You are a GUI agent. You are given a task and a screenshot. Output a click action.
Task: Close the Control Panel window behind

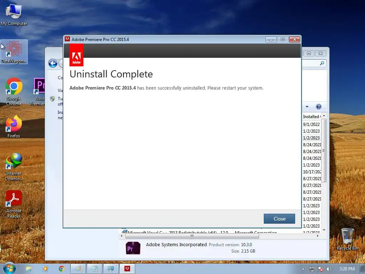(x=320, y=54)
